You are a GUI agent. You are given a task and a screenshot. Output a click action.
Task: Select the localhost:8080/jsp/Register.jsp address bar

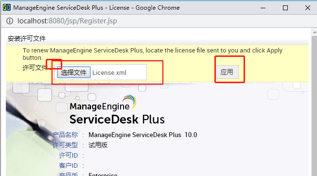click(67, 21)
